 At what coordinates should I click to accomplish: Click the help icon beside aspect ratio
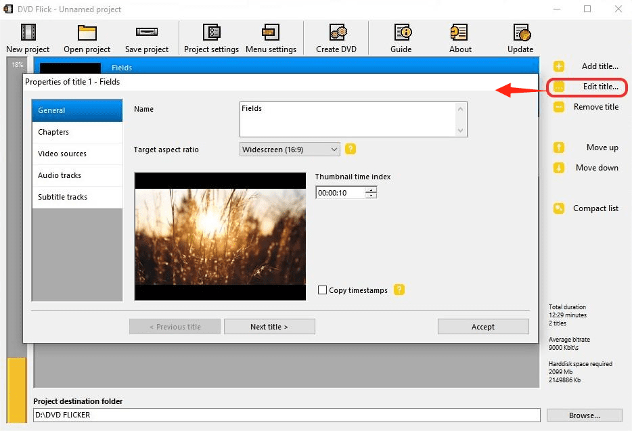[351, 150]
